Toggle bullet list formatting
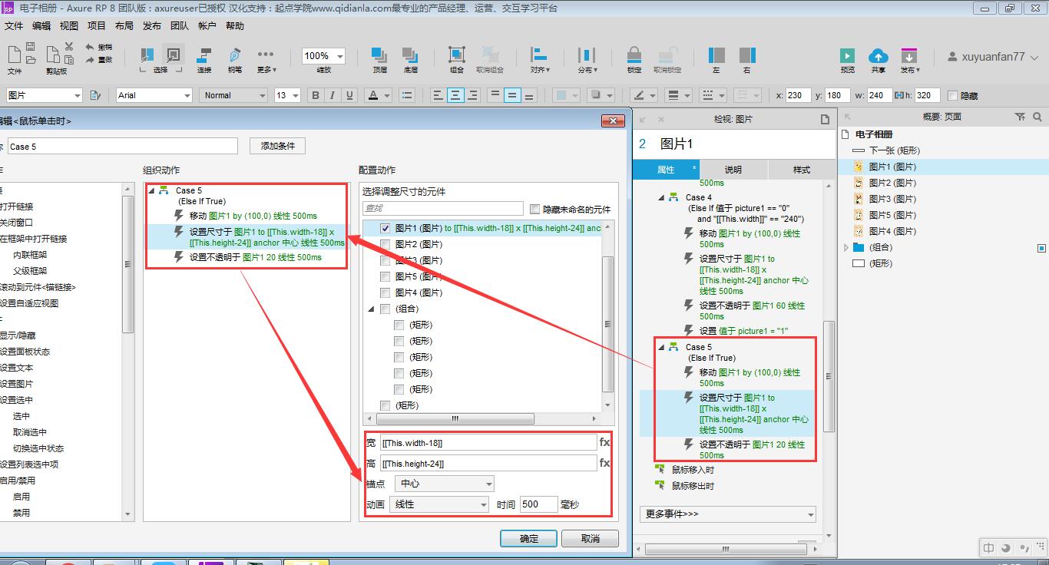 point(407,95)
